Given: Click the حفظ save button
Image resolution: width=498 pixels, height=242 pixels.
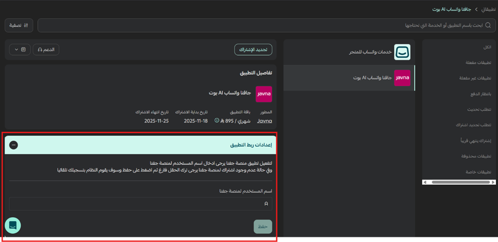Looking at the screenshot, I should pos(263,227).
